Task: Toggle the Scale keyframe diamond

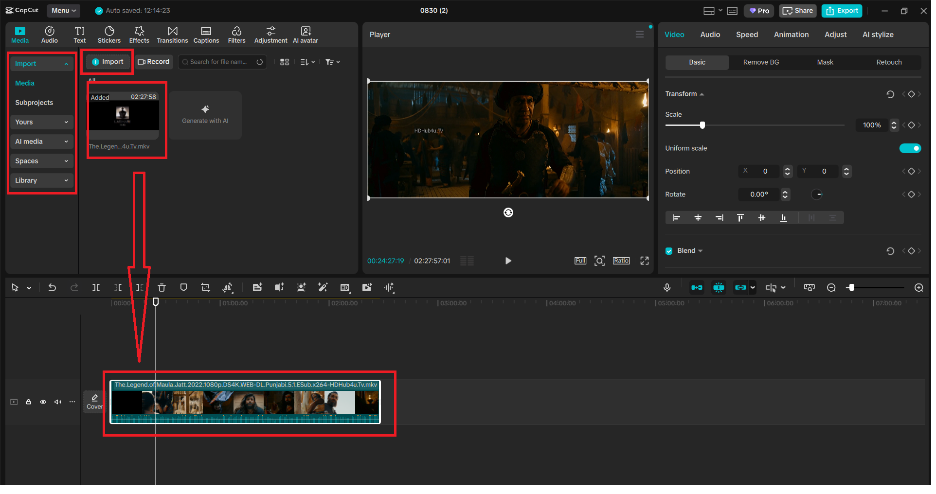Action: coord(912,125)
